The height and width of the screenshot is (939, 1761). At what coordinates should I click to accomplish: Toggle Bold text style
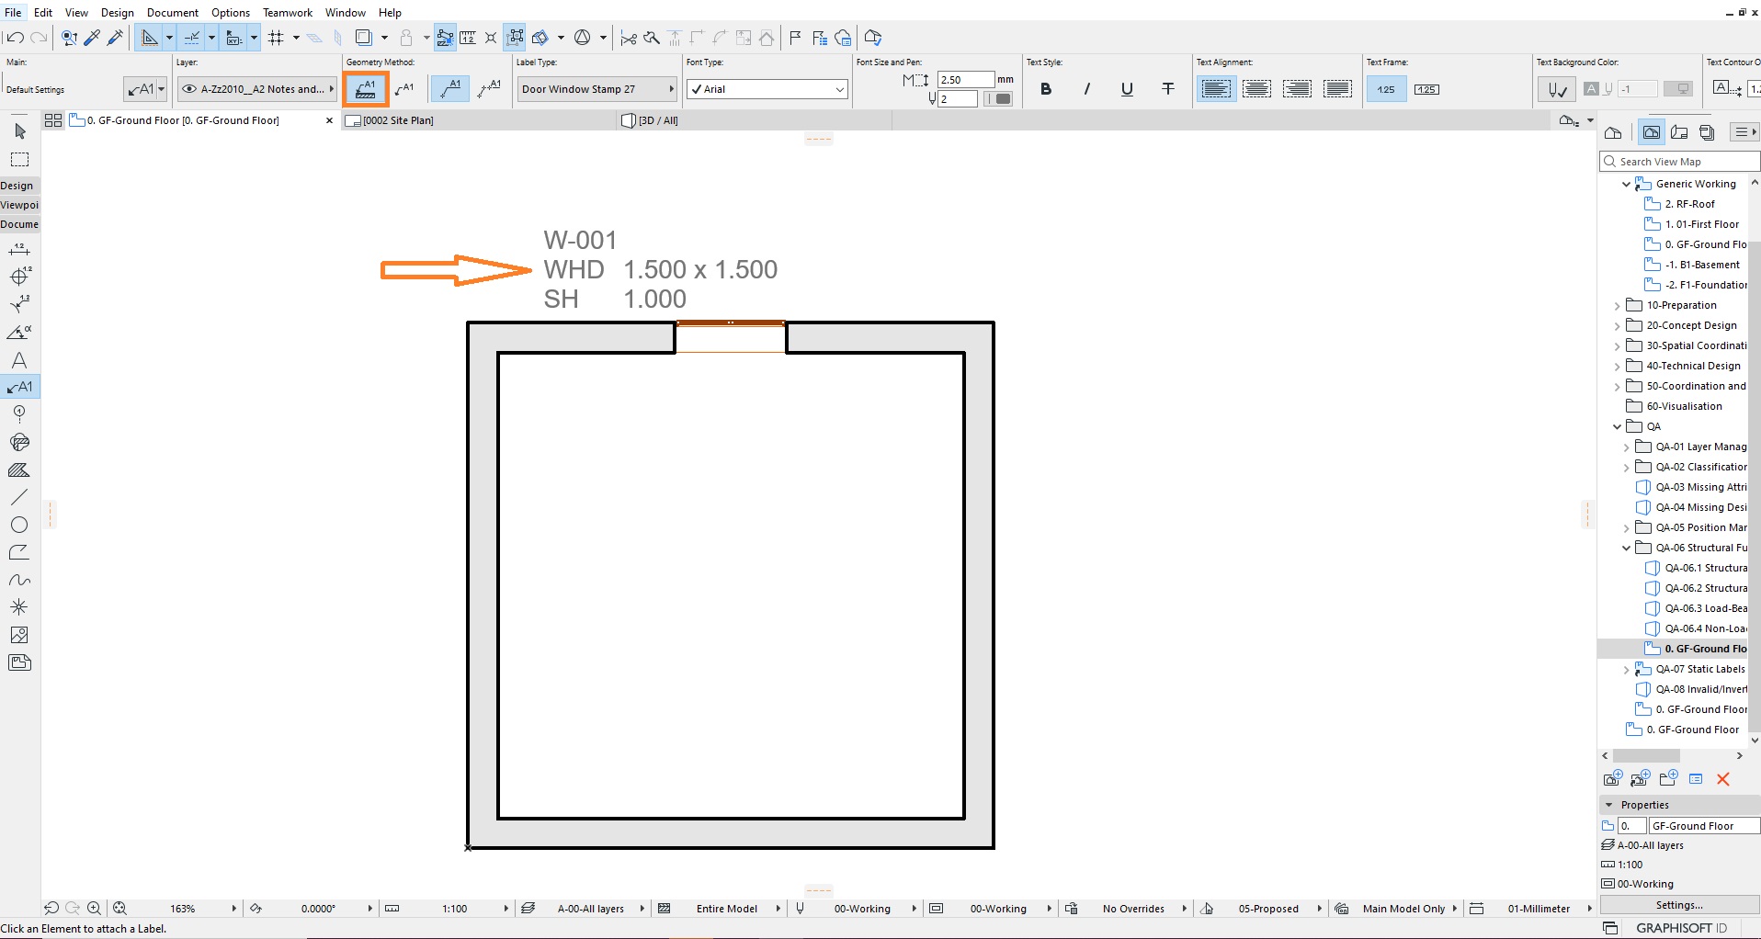point(1046,89)
